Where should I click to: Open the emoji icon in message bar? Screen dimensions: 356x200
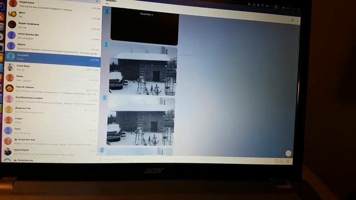point(281,161)
